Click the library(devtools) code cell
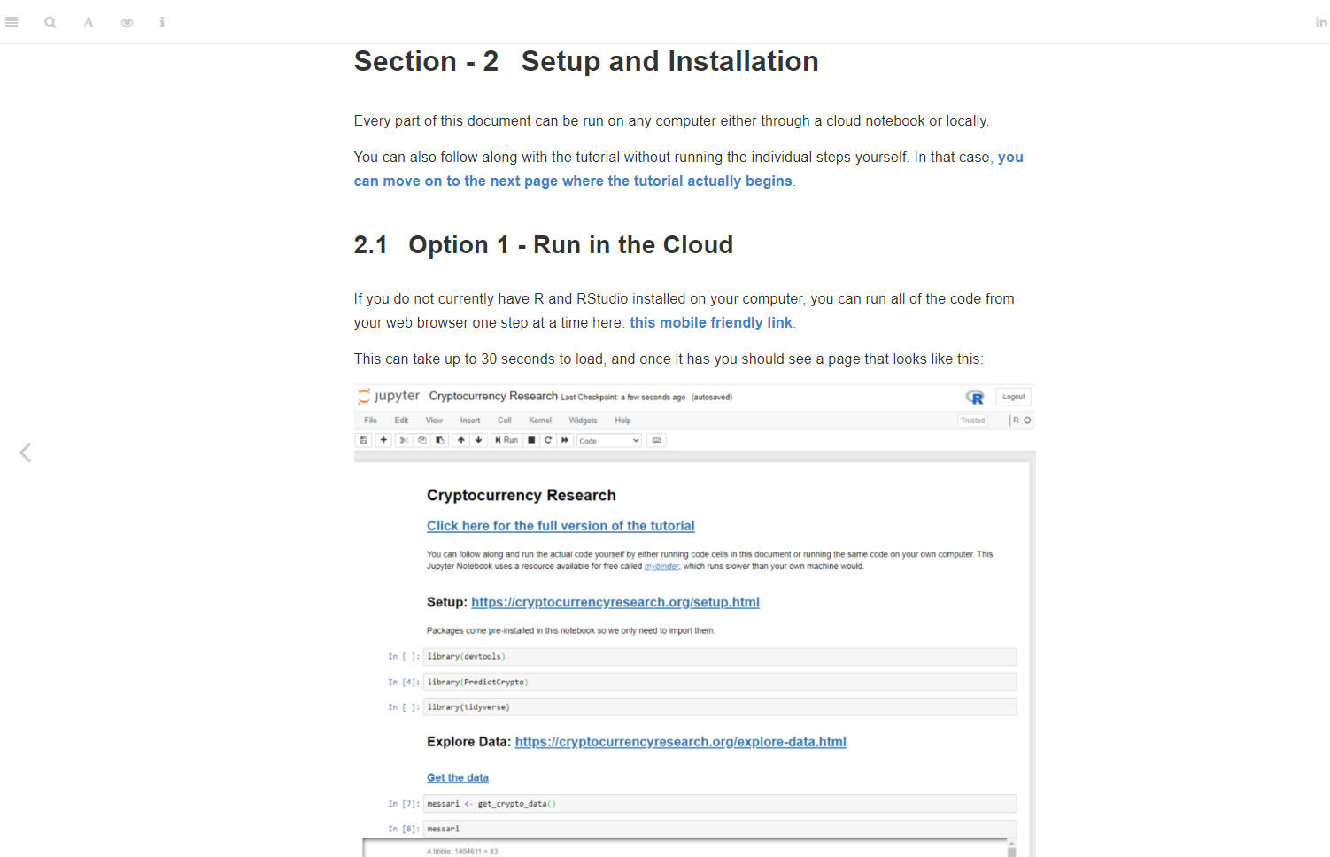The height and width of the screenshot is (857, 1330). (720, 657)
